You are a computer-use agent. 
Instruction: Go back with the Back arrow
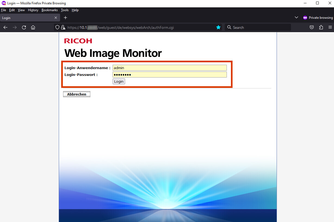pyautogui.click(x=5, y=27)
